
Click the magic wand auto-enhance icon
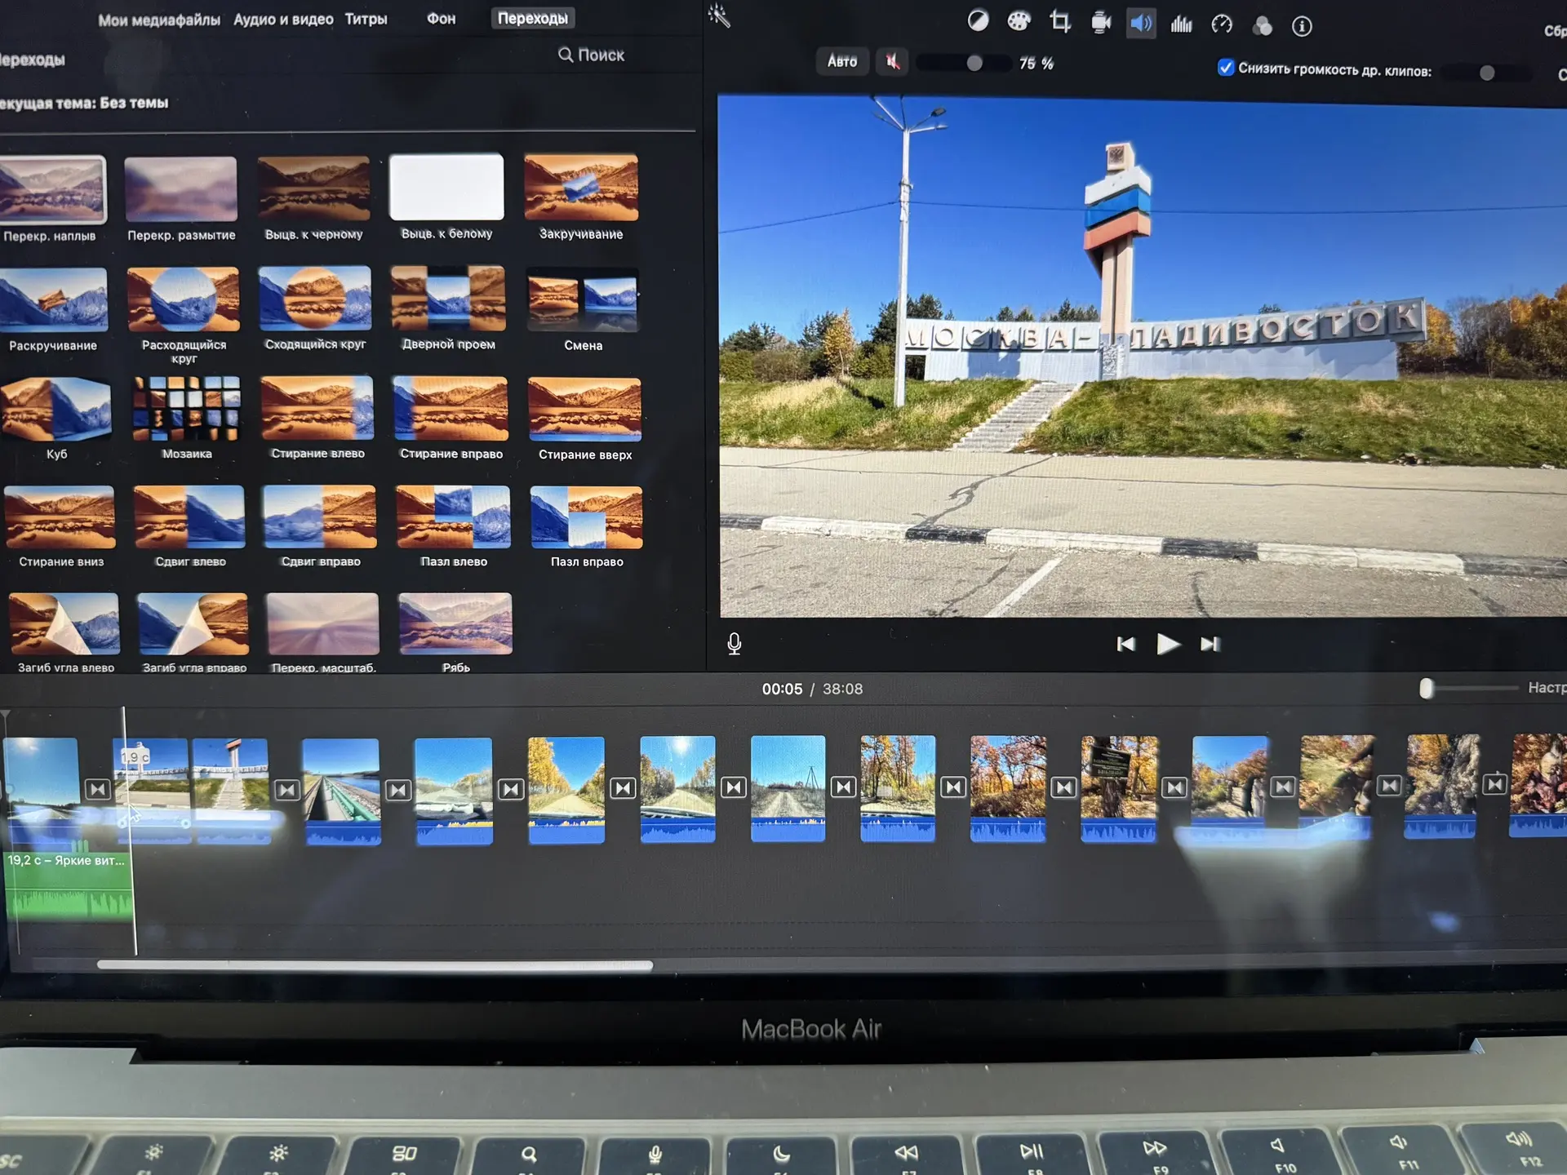[x=719, y=16]
